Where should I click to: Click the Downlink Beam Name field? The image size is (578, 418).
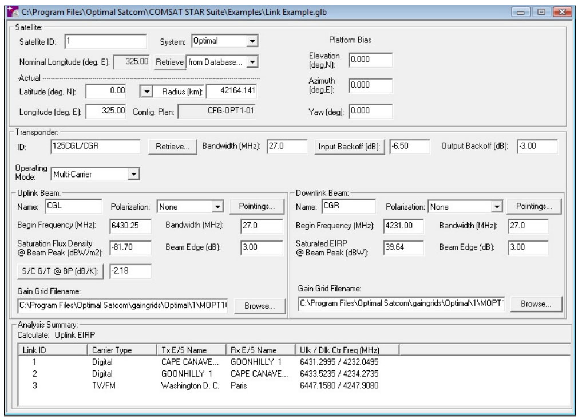pos(349,206)
